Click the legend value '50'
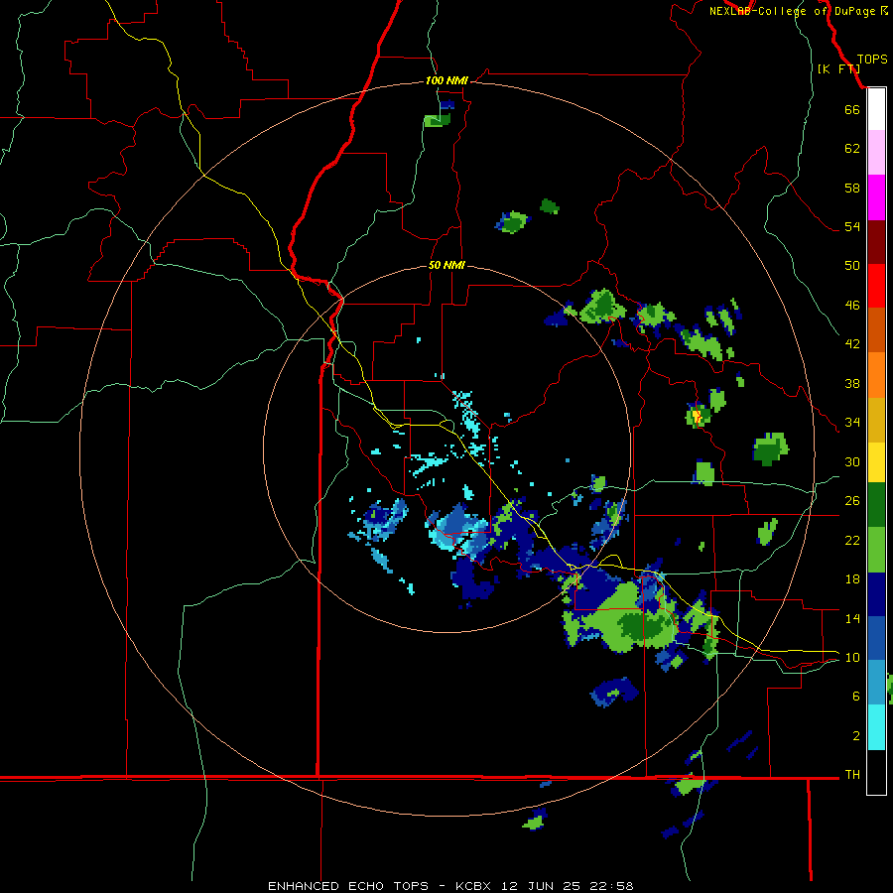The width and height of the screenshot is (893, 893). coord(852,266)
